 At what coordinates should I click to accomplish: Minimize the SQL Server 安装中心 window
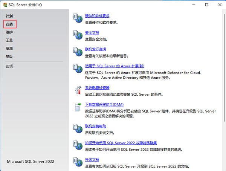(x=194, y=5)
